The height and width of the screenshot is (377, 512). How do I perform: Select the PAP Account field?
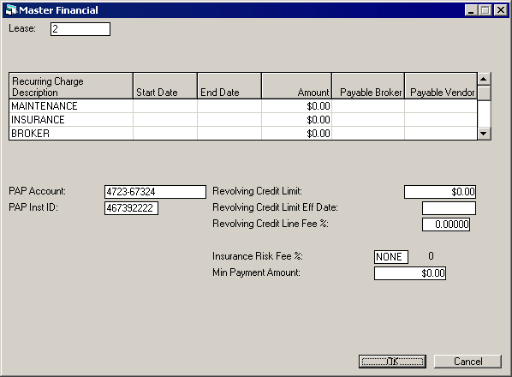pos(155,192)
